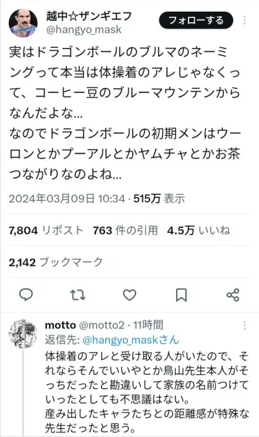259x437 pixels.
Task: Open the more options menu on the main tweet
Action: [245, 20]
